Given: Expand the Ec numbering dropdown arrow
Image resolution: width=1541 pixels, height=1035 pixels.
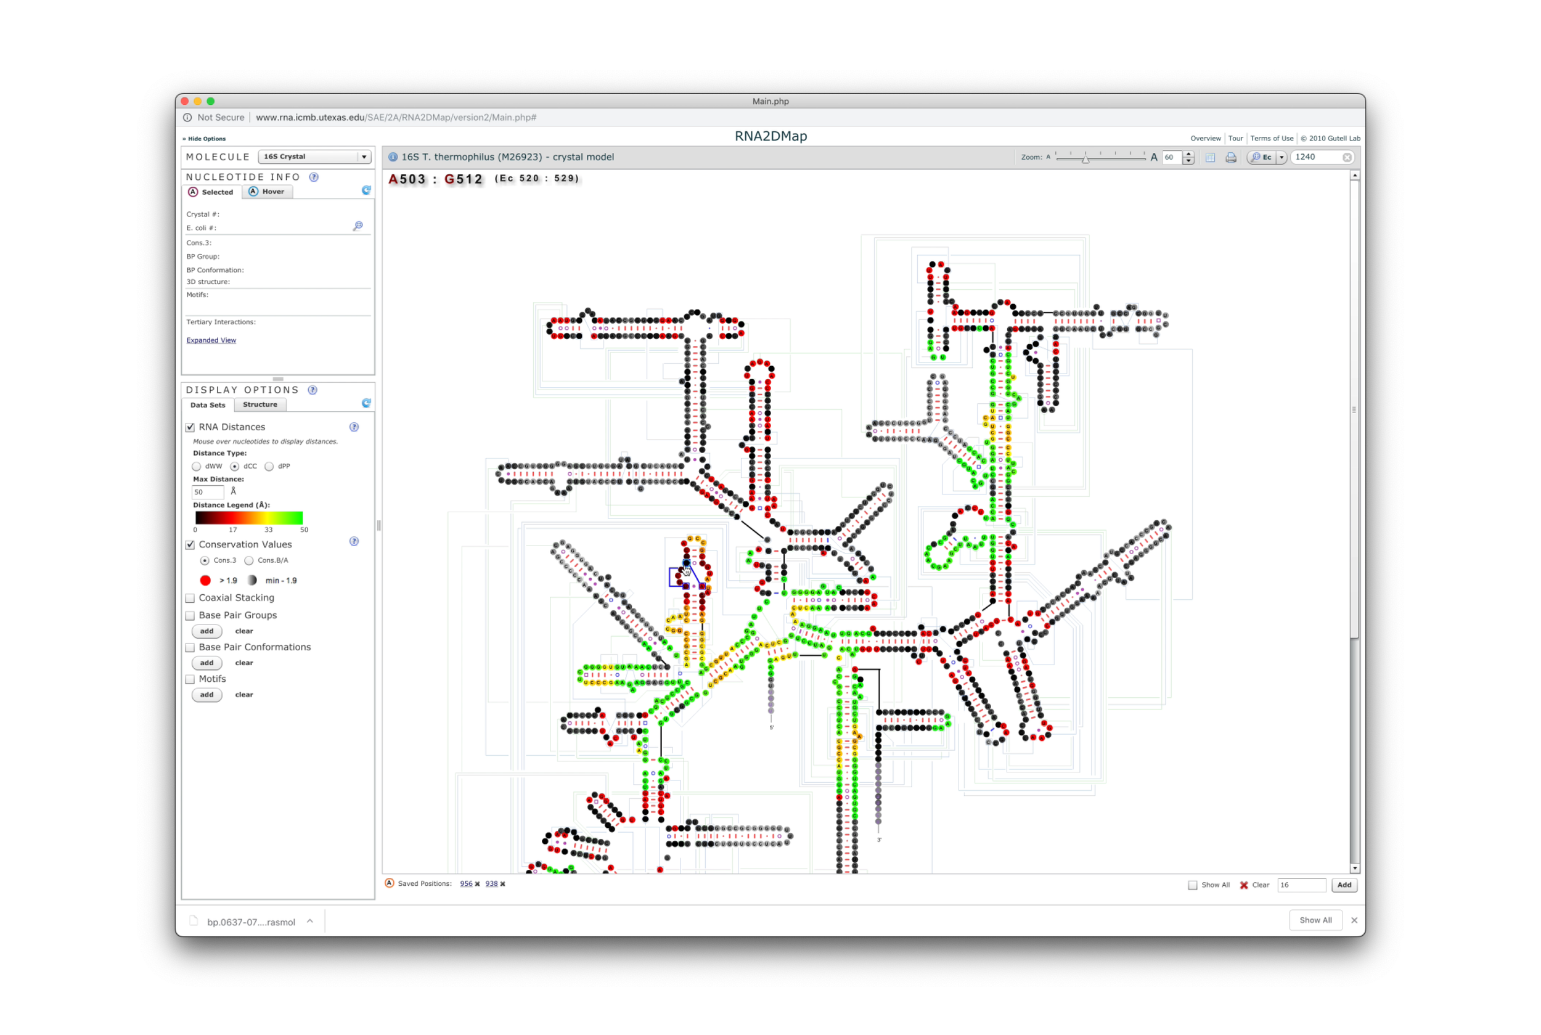Looking at the screenshot, I should (1281, 157).
